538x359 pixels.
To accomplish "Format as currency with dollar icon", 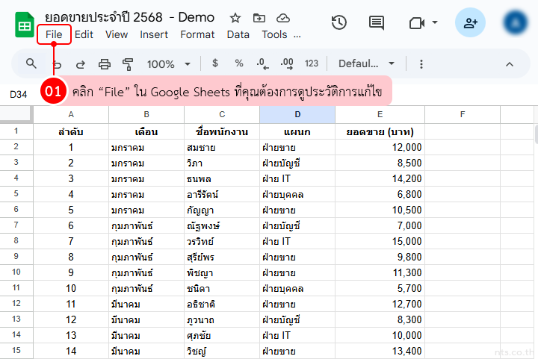I will [x=215, y=63].
